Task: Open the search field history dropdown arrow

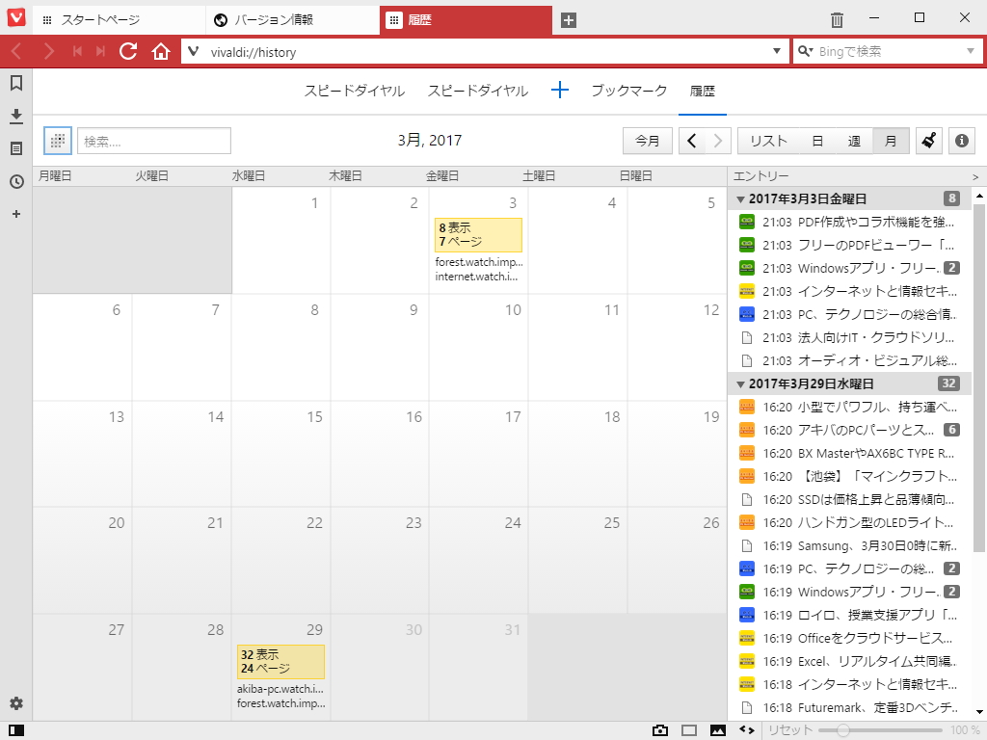Action: pyautogui.click(x=970, y=52)
